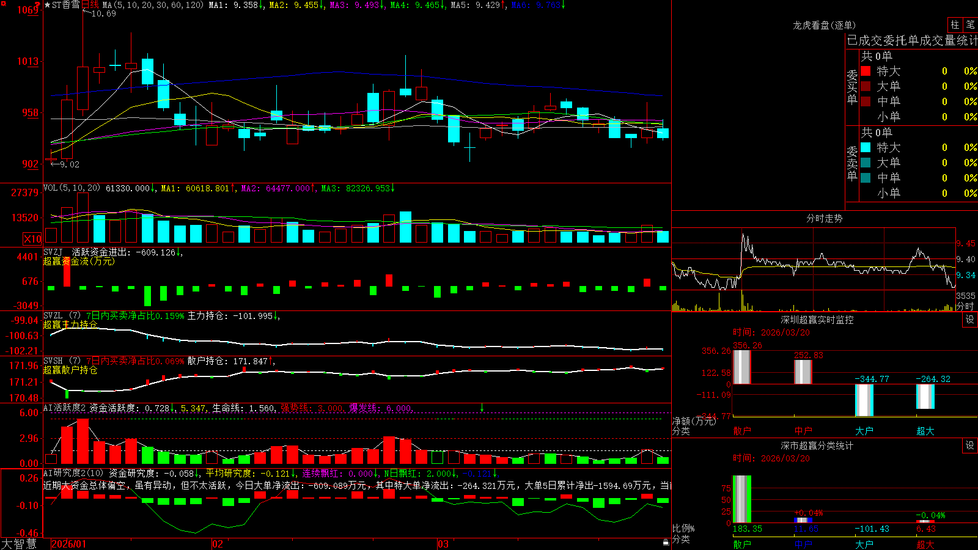Click the 2026/01 date marker on timeline
This screenshot has height=550, width=978.
pyautogui.click(x=69, y=544)
